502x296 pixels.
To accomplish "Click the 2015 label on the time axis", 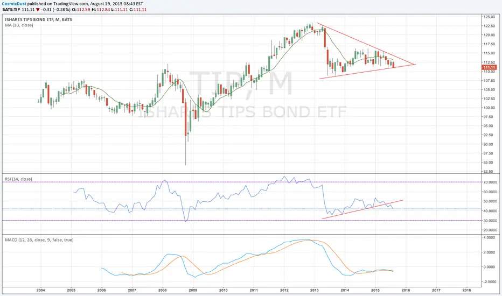I will (x=375, y=290).
